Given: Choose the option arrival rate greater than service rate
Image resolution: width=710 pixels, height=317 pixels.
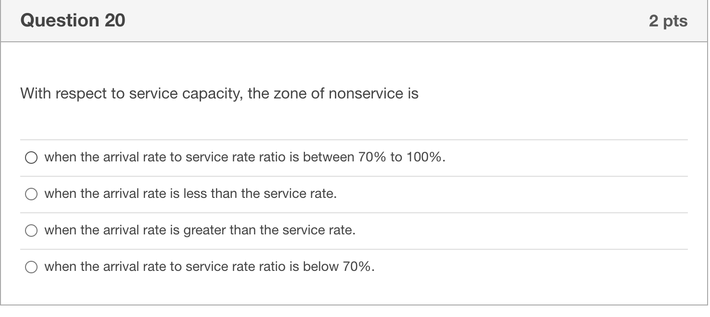Looking at the screenshot, I should pos(31,230).
